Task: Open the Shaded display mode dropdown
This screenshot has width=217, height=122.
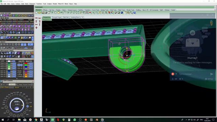Action: click(x=24, y=40)
